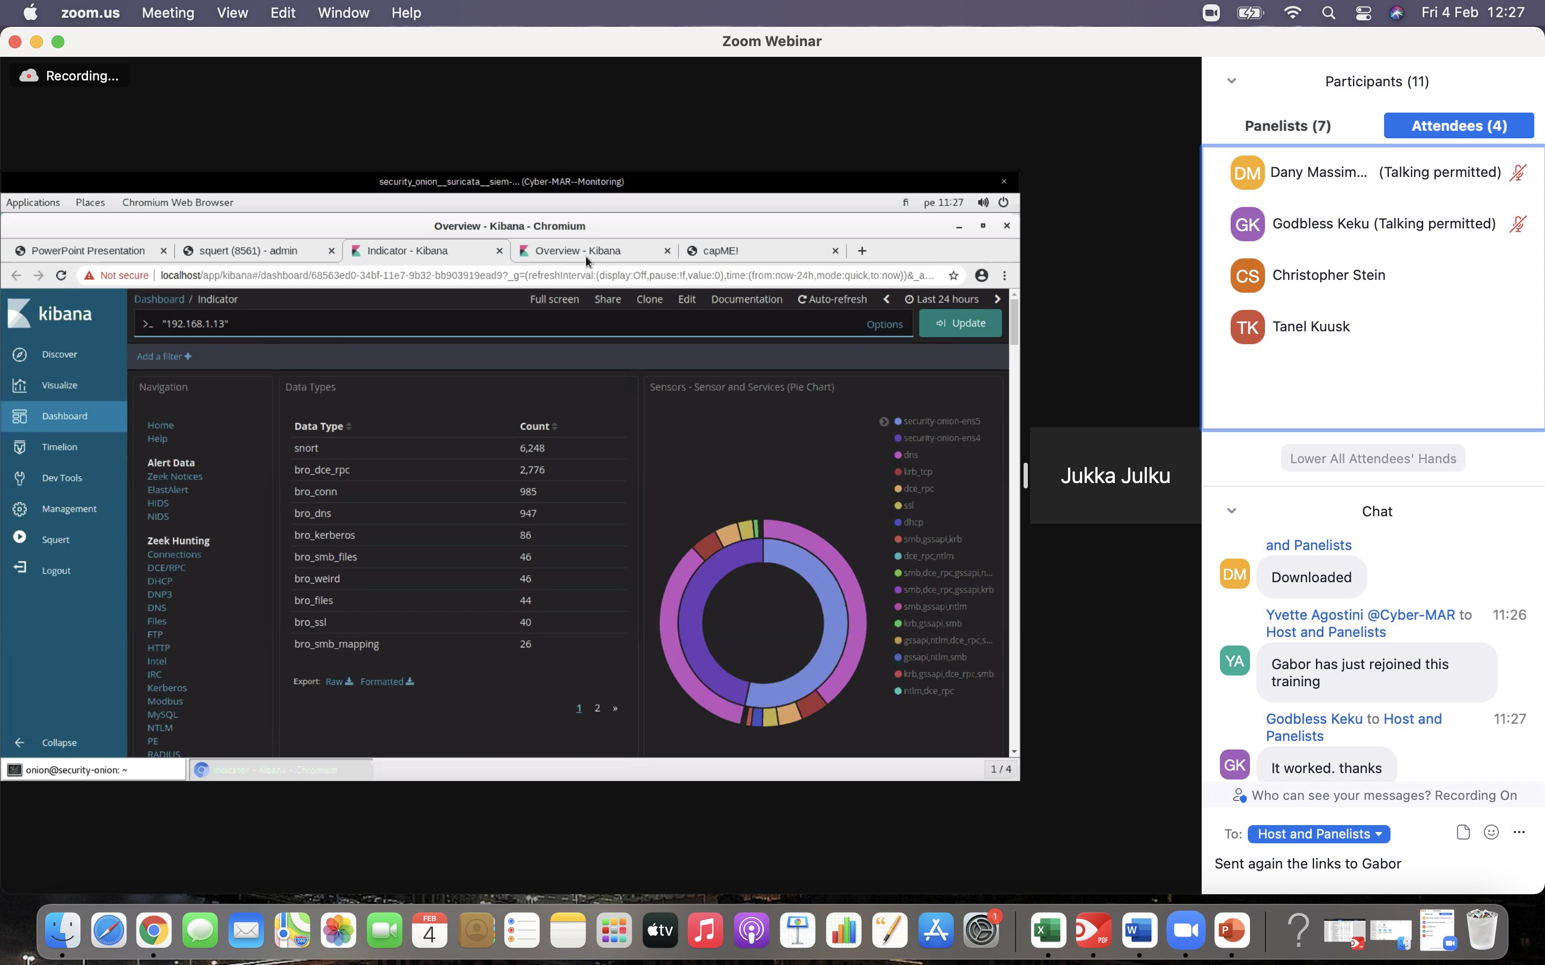Click Lower All Attendees' Hands button
The width and height of the screenshot is (1545, 965).
1373,458
